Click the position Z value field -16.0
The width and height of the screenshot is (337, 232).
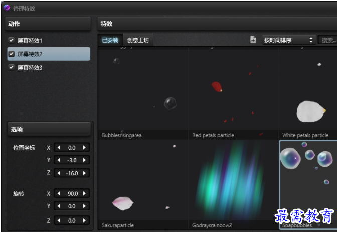[72, 173]
